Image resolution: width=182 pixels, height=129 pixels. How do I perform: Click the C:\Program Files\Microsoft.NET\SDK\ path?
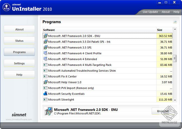(x=77, y=113)
